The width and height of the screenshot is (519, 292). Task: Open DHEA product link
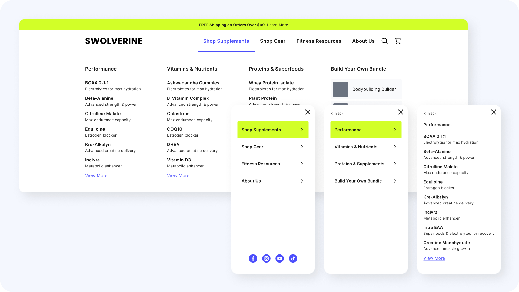point(192,147)
